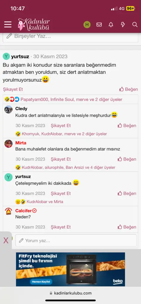Open the hamburger navigation menu

point(8,25)
